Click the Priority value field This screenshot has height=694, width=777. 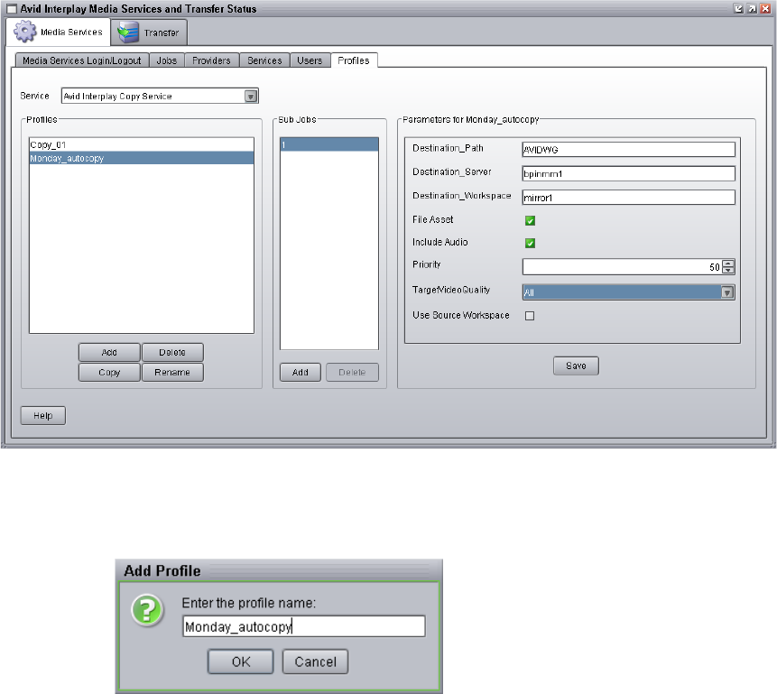tap(622, 267)
